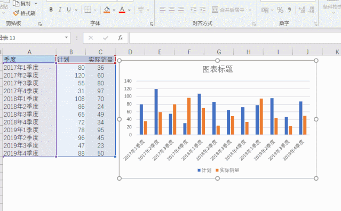
Task: Toggle bold formatting
Action: [x=51, y=10]
